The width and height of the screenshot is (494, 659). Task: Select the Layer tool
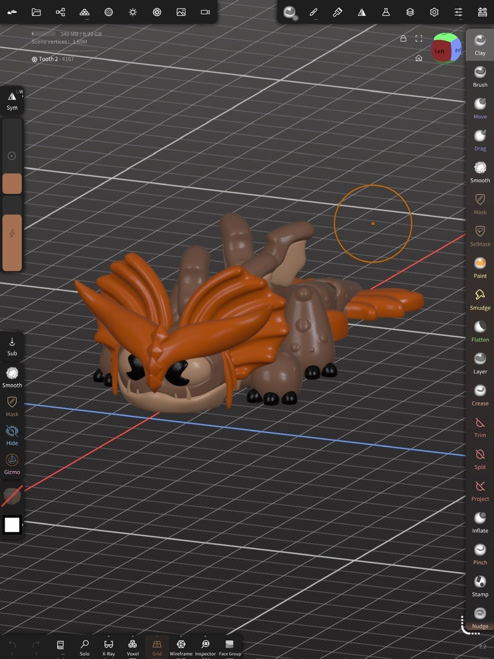pos(480,364)
